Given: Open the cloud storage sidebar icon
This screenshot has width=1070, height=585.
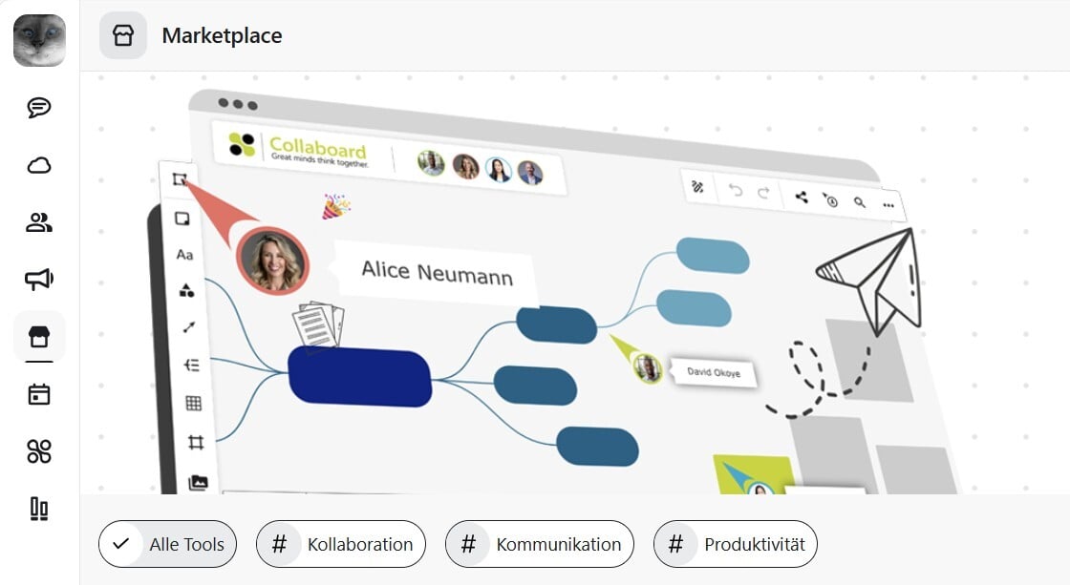Looking at the screenshot, I should coord(39,166).
